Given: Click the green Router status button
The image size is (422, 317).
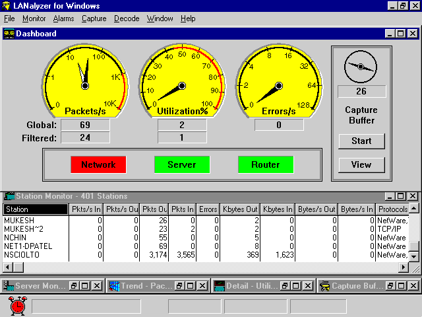Looking at the screenshot, I should coord(266,164).
